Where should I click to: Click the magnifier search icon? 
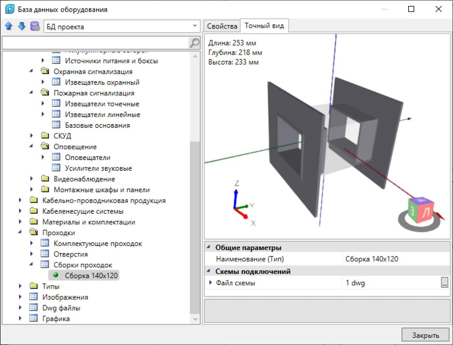(x=195, y=43)
